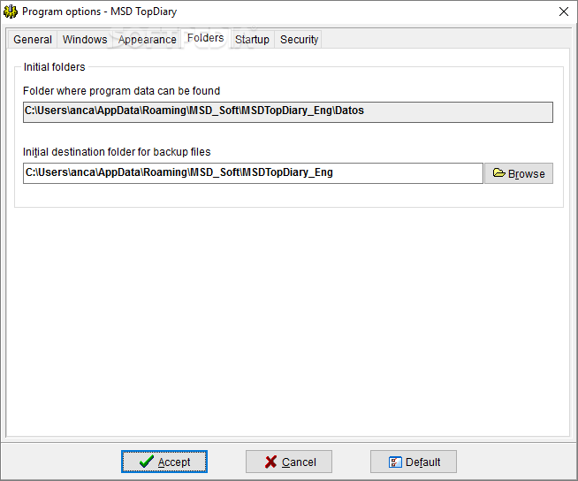
Task: Click the Cancel button
Action: (289, 462)
